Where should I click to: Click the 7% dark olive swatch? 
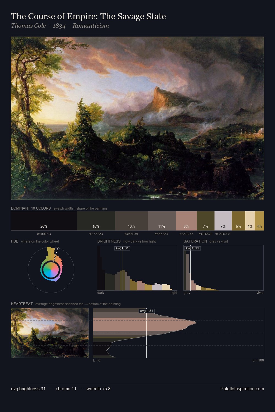(205, 221)
